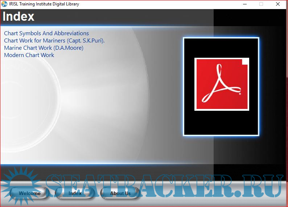Screen dimensions: 288x207
Task: Click the large Index heading
Action: (x=18, y=17)
